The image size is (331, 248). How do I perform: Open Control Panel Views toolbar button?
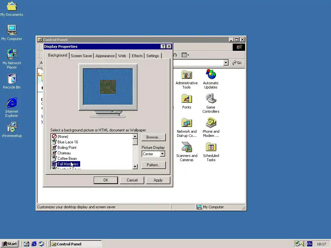pyautogui.click(x=185, y=55)
